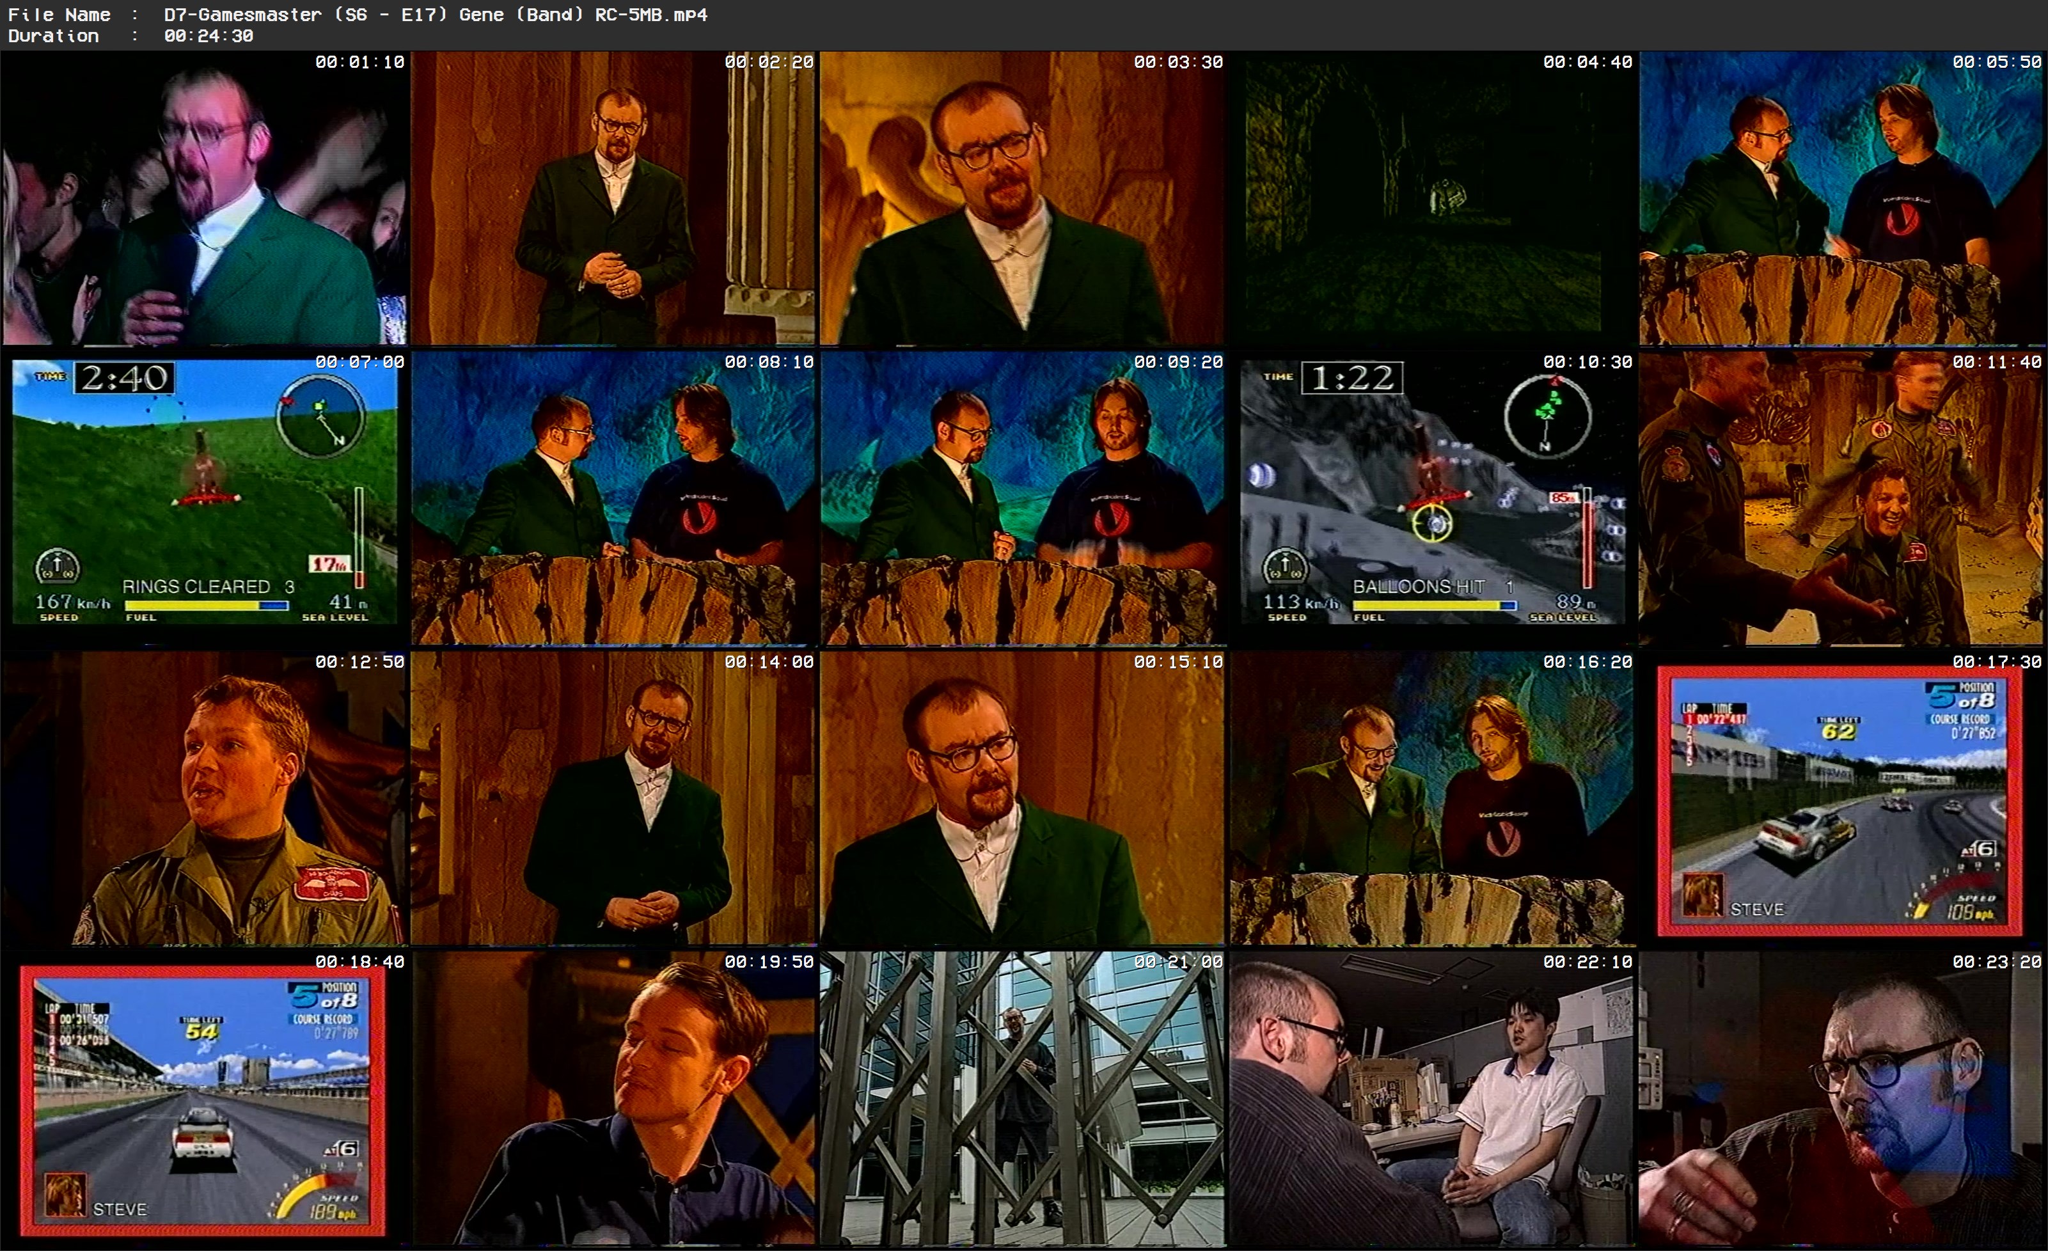Select the frame timestamped 00:16:20
This screenshot has width=2048, height=1251.
click(x=1433, y=798)
